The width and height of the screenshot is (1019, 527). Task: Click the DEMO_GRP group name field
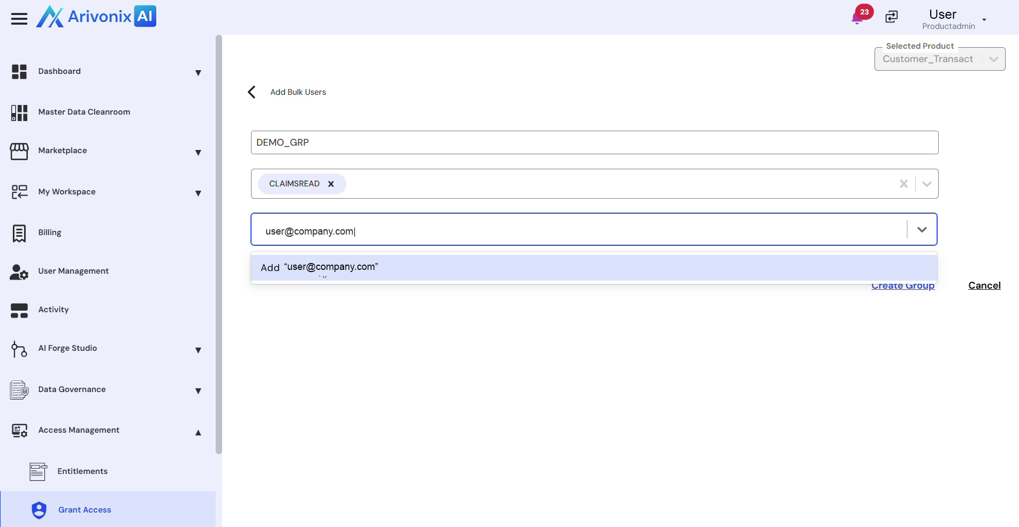pyautogui.click(x=594, y=142)
